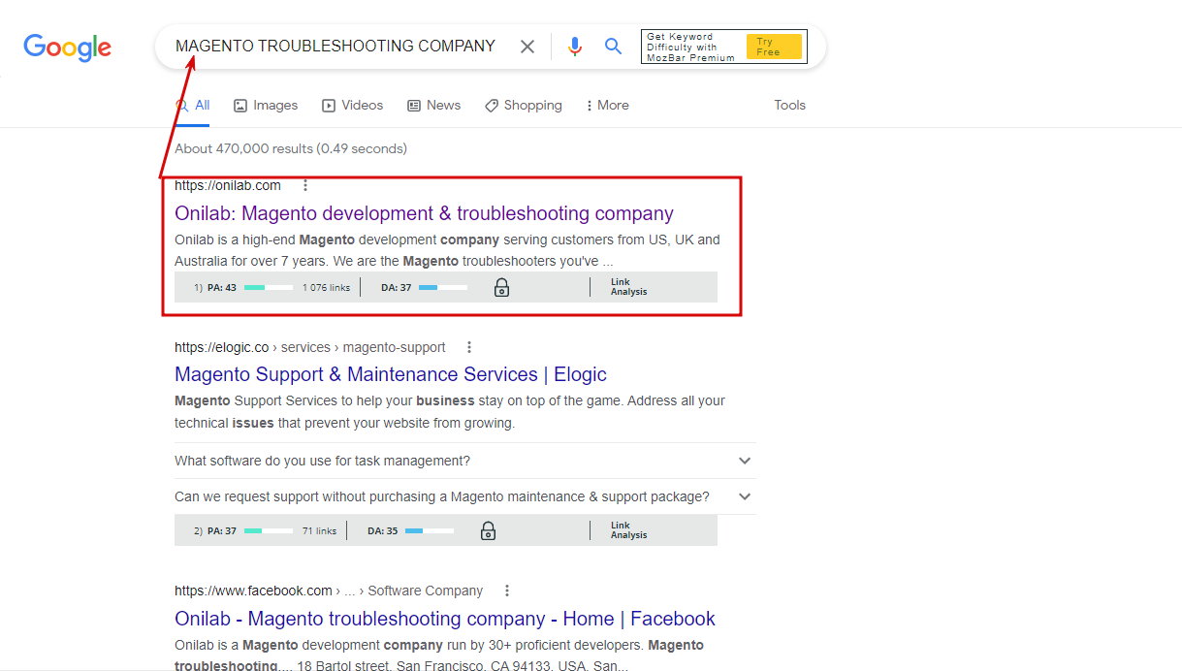Click inside the search input field
Viewport: 1182px width, 671px height.
pos(339,46)
